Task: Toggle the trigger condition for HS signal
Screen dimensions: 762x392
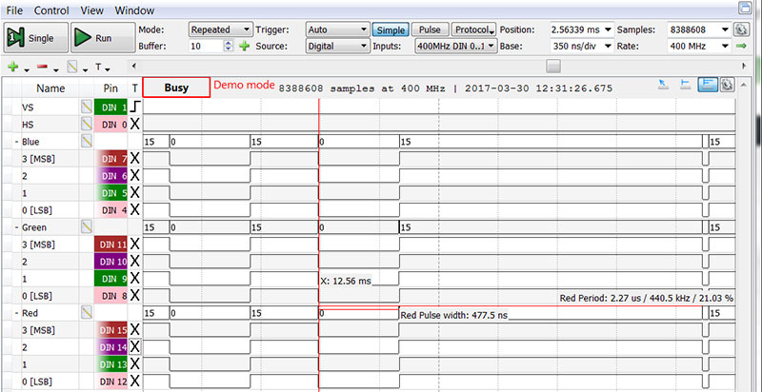Action: 134,124
